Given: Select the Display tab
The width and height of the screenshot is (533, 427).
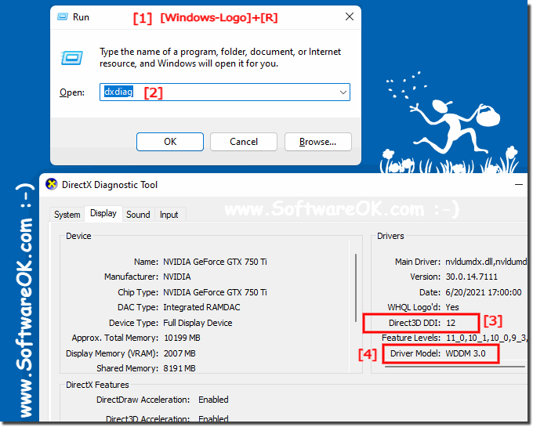Looking at the screenshot, I should coord(103,213).
